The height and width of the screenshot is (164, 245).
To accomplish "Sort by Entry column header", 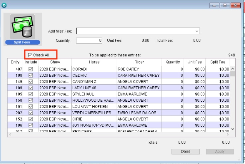I will pyautogui.click(x=15, y=62).
